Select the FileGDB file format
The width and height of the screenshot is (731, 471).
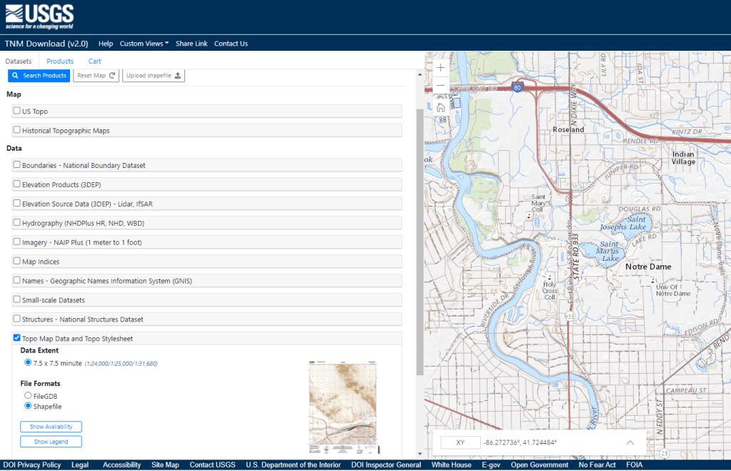point(28,395)
